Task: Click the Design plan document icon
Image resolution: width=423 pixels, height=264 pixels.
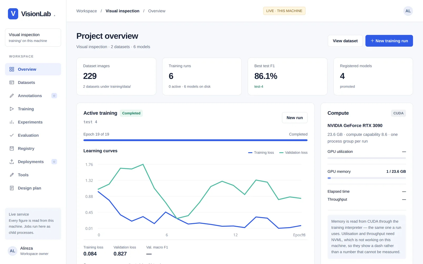Action: tap(12, 188)
